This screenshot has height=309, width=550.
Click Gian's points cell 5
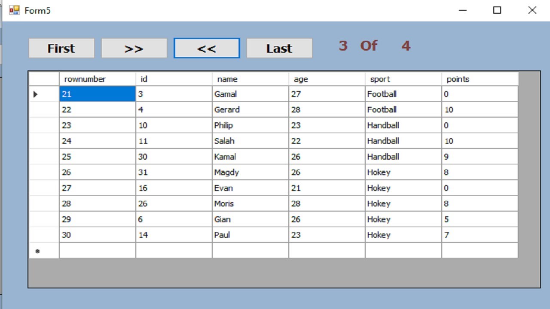pos(480,219)
